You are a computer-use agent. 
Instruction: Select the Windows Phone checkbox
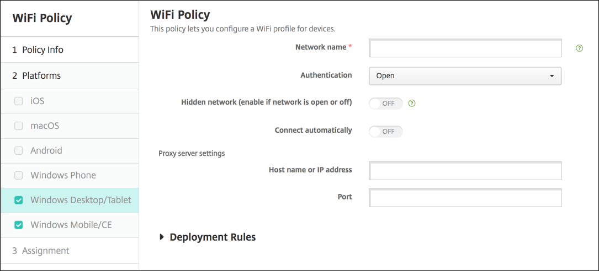19,175
